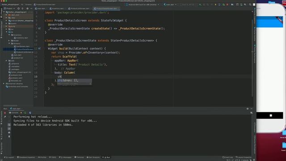
Task: Open the main.dart run configuration dropdown
Action: pyautogui.click(x=170, y=4)
